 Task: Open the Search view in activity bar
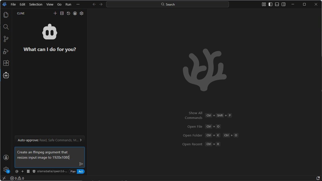tap(6, 27)
